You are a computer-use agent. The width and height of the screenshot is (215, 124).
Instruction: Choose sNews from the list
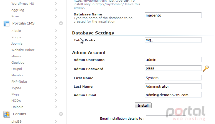coord(16,56)
